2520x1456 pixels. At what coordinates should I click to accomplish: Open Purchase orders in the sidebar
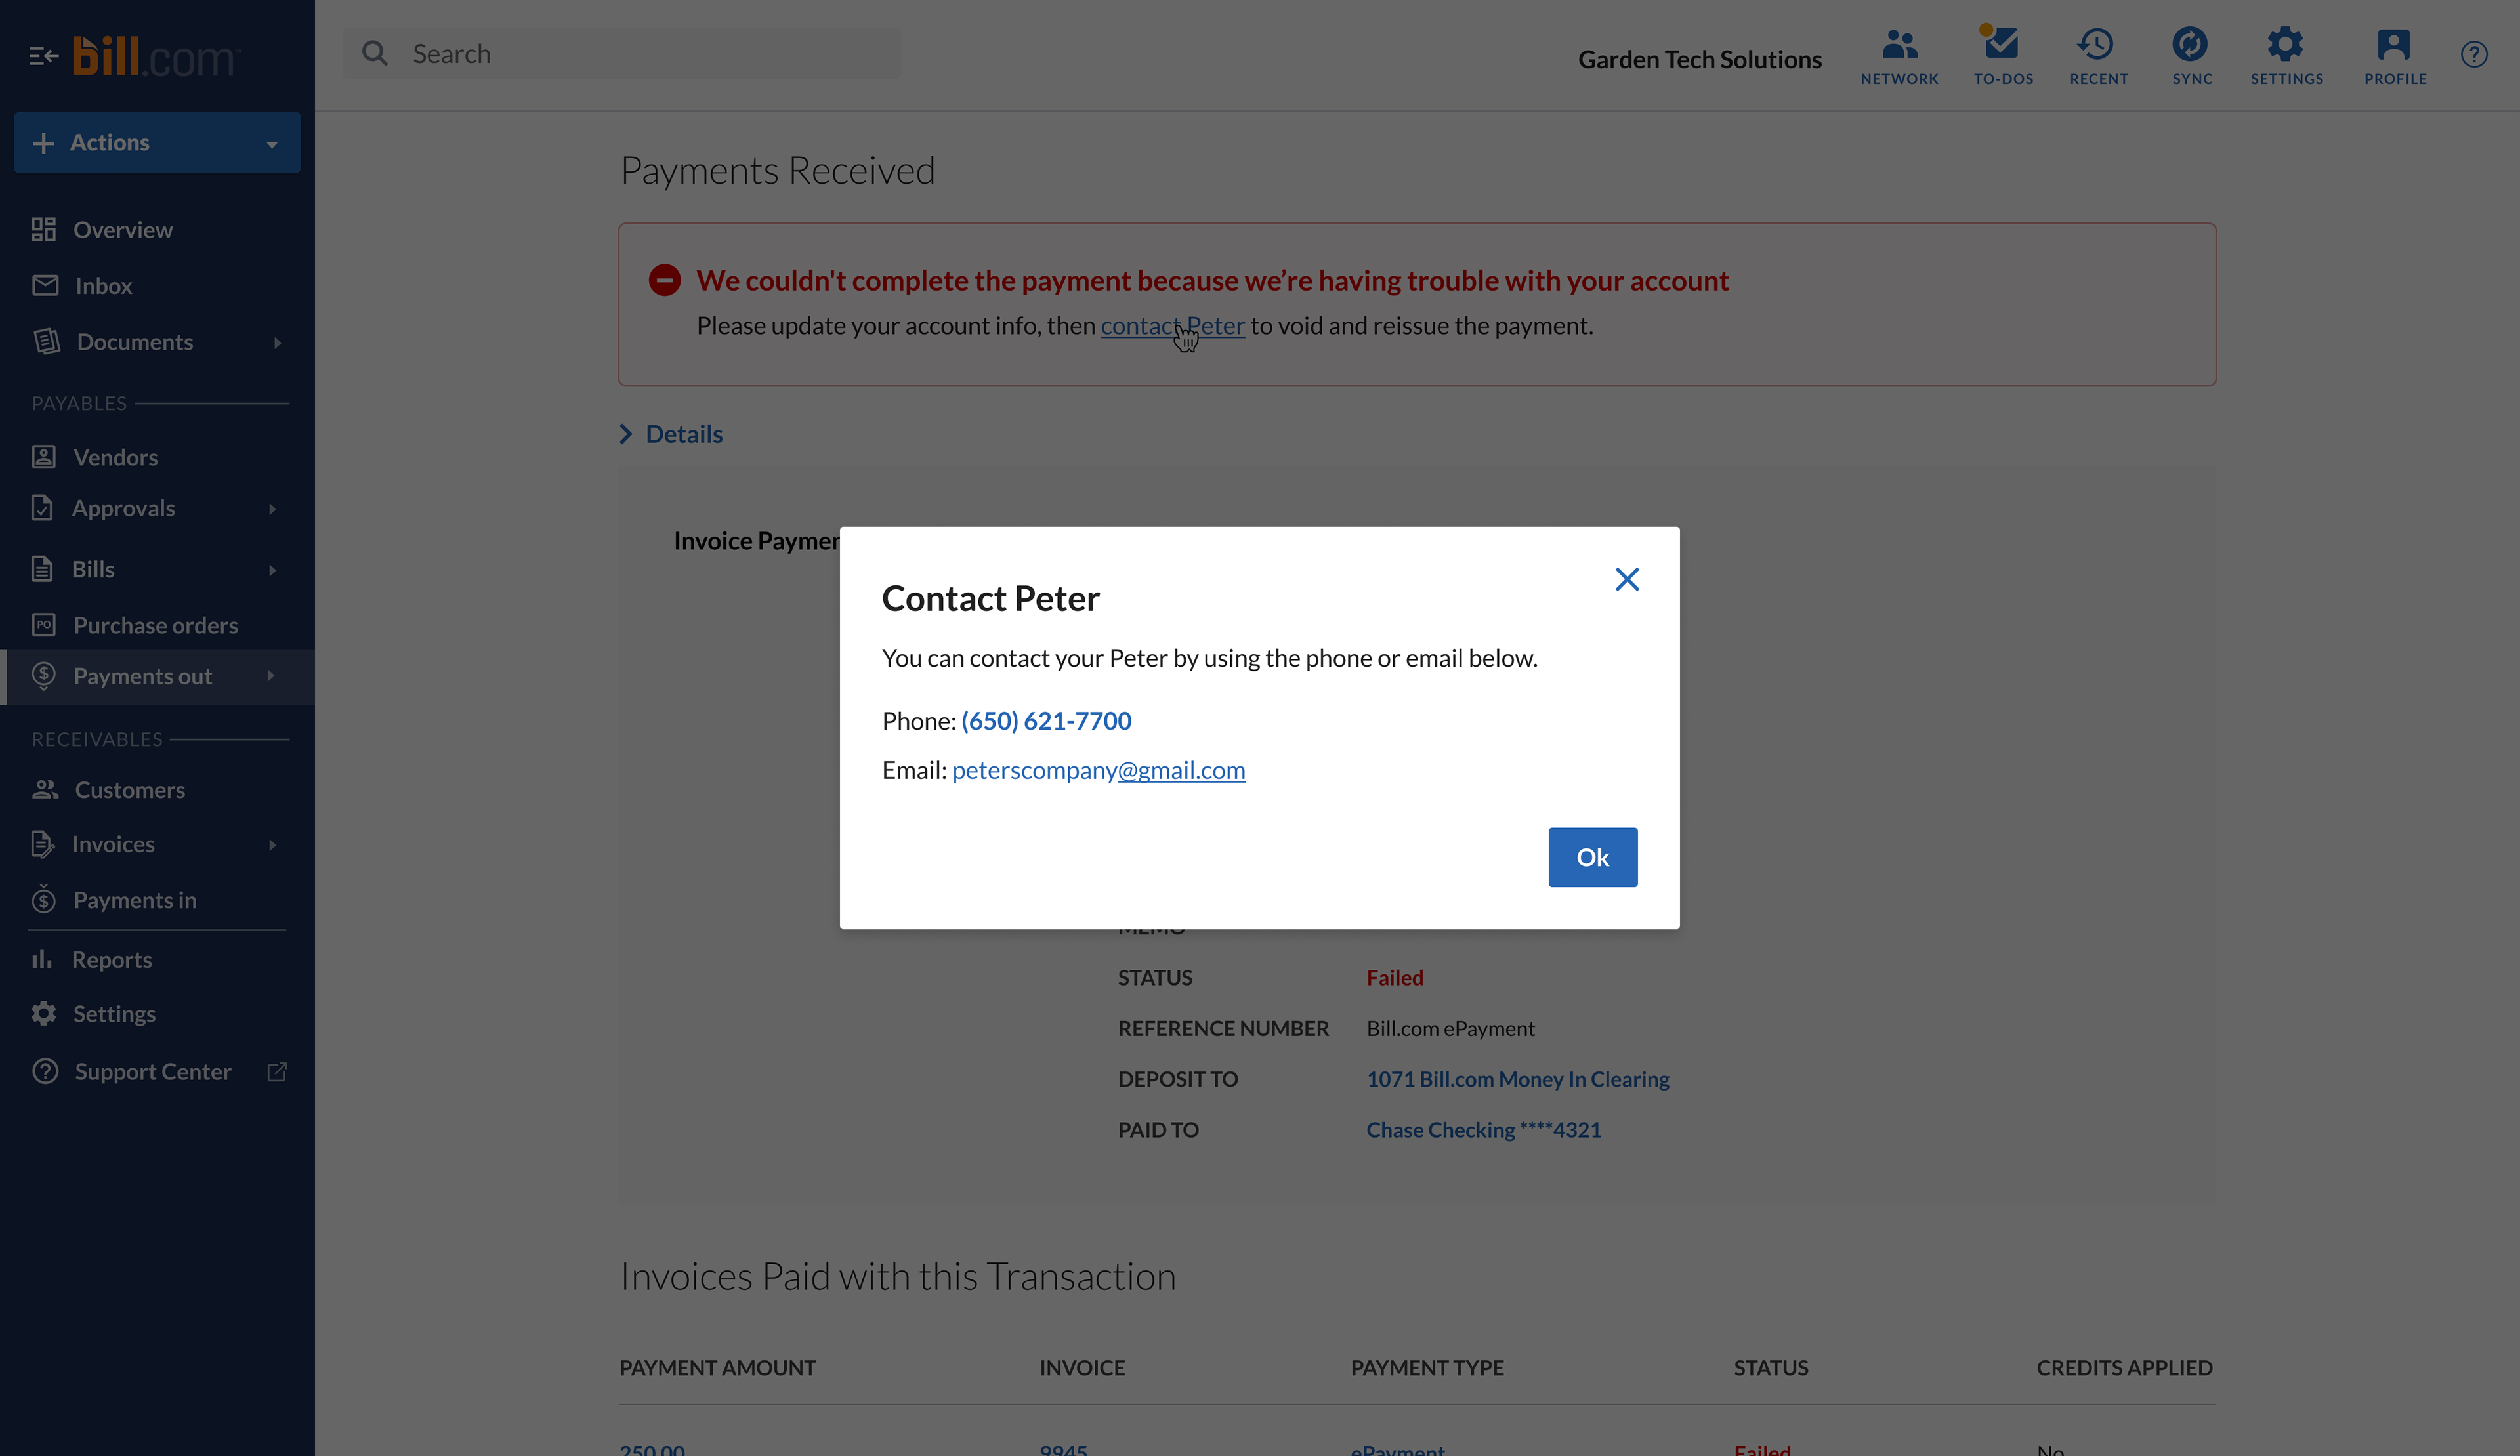[155, 625]
